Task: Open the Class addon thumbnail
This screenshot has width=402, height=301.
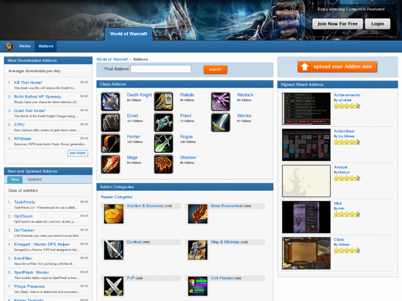Action: 306,253
